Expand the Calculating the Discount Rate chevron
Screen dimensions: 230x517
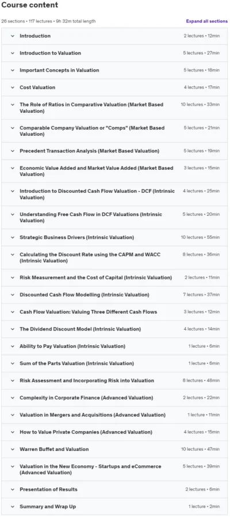13,254
